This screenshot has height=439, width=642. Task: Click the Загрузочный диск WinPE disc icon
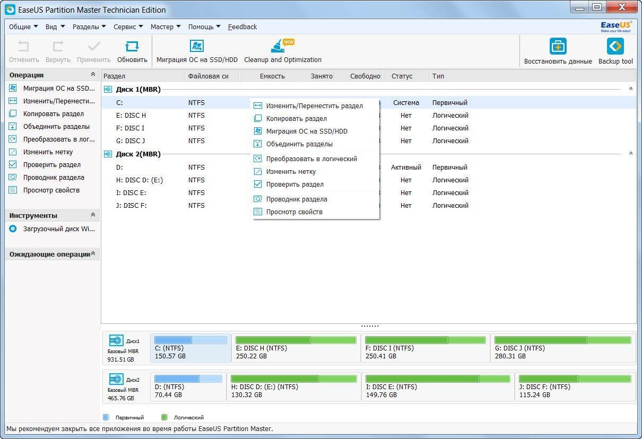13,229
